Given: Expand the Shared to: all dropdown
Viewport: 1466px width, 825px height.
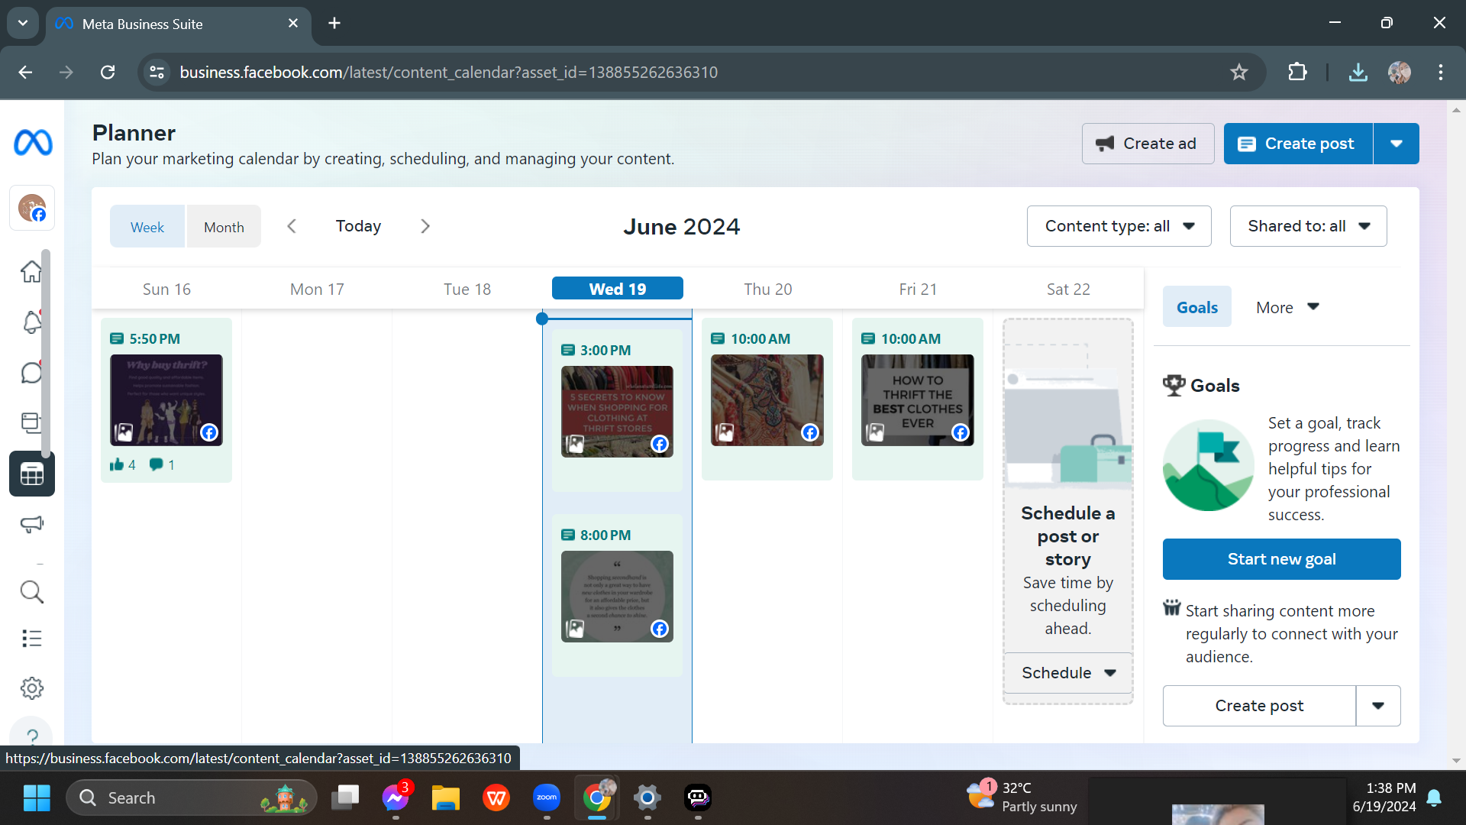Looking at the screenshot, I should [1308, 226].
